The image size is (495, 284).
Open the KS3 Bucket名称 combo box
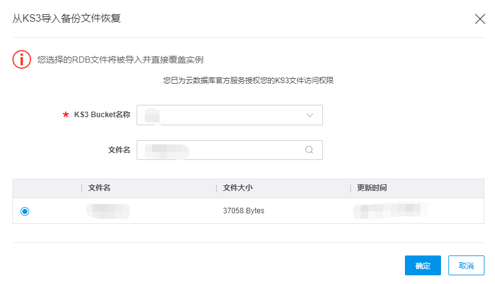point(230,115)
